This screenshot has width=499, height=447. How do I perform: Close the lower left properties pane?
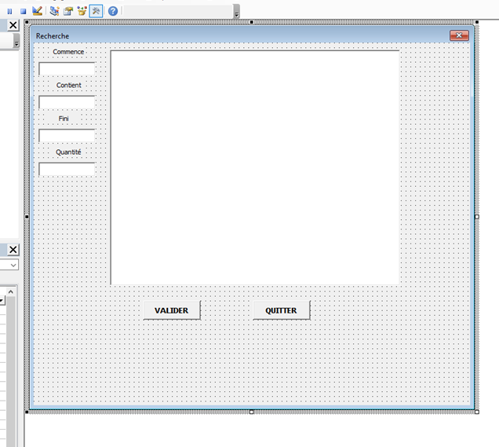point(13,250)
